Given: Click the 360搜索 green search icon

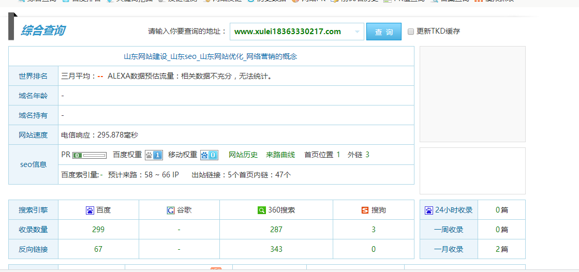Looking at the screenshot, I should tap(262, 210).
